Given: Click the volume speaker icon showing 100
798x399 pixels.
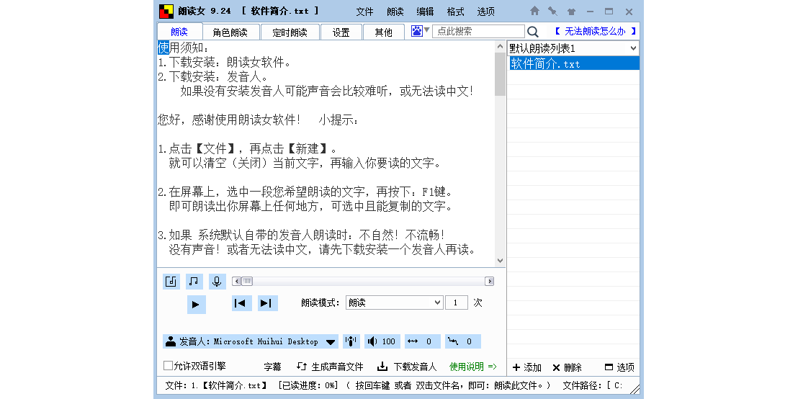Looking at the screenshot, I should pyautogui.click(x=382, y=341).
